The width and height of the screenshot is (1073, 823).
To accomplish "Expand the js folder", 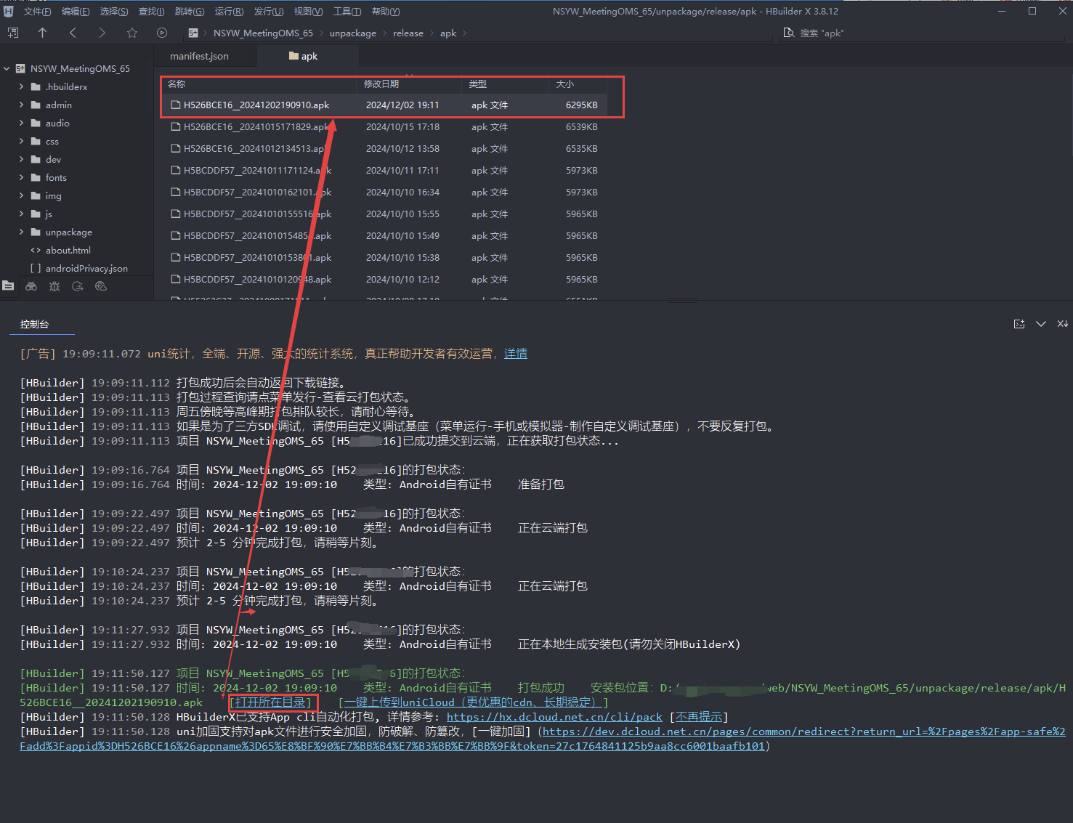I will pyautogui.click(x=21, y=214).
